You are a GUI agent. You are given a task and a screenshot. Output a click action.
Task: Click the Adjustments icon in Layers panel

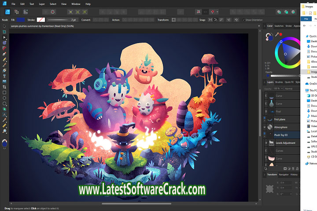click(x=289, y=169)
